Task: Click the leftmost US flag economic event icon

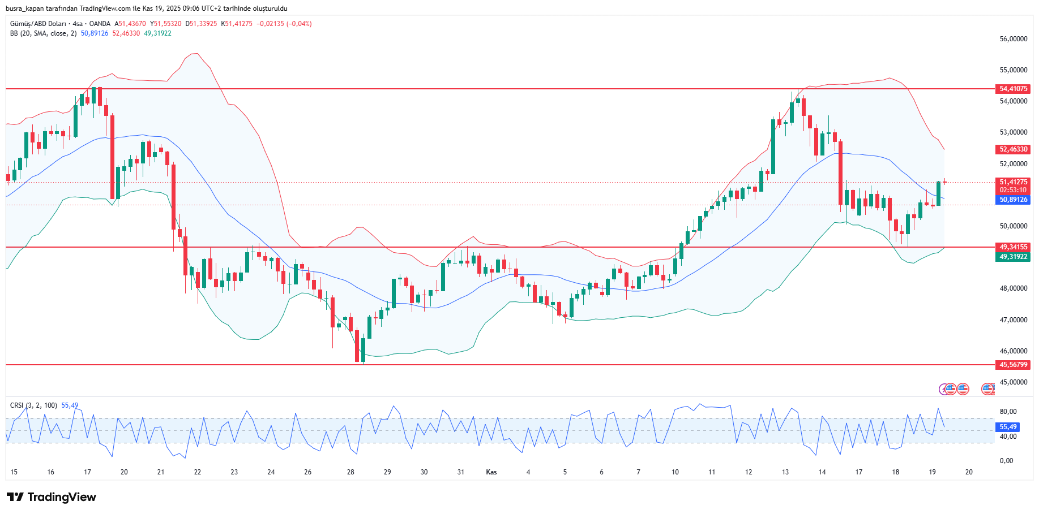Action: point(951,389)
